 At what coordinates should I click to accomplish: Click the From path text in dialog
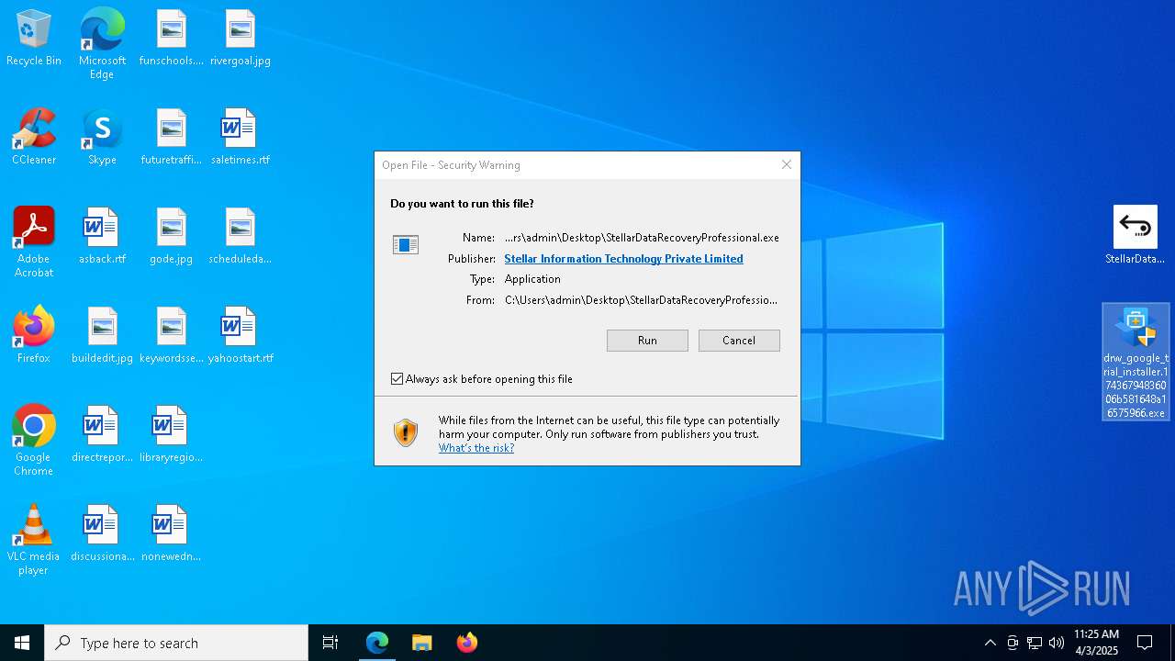641,300
